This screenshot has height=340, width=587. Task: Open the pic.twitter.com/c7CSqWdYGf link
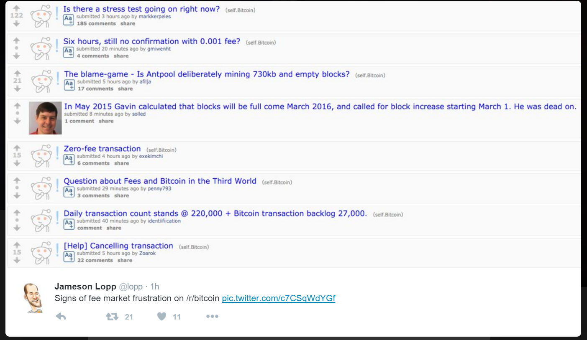click(x=279, y=299)
